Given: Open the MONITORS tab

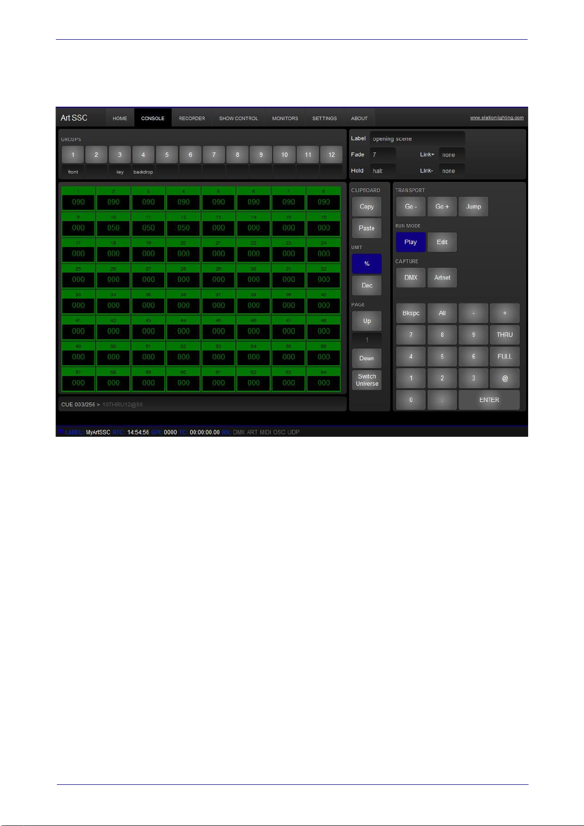Looking at the screenshot, I should click(285, 118).
